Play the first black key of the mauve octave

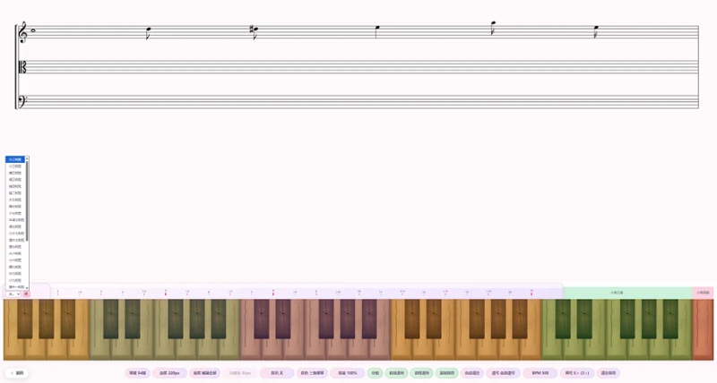coord(262,319)
